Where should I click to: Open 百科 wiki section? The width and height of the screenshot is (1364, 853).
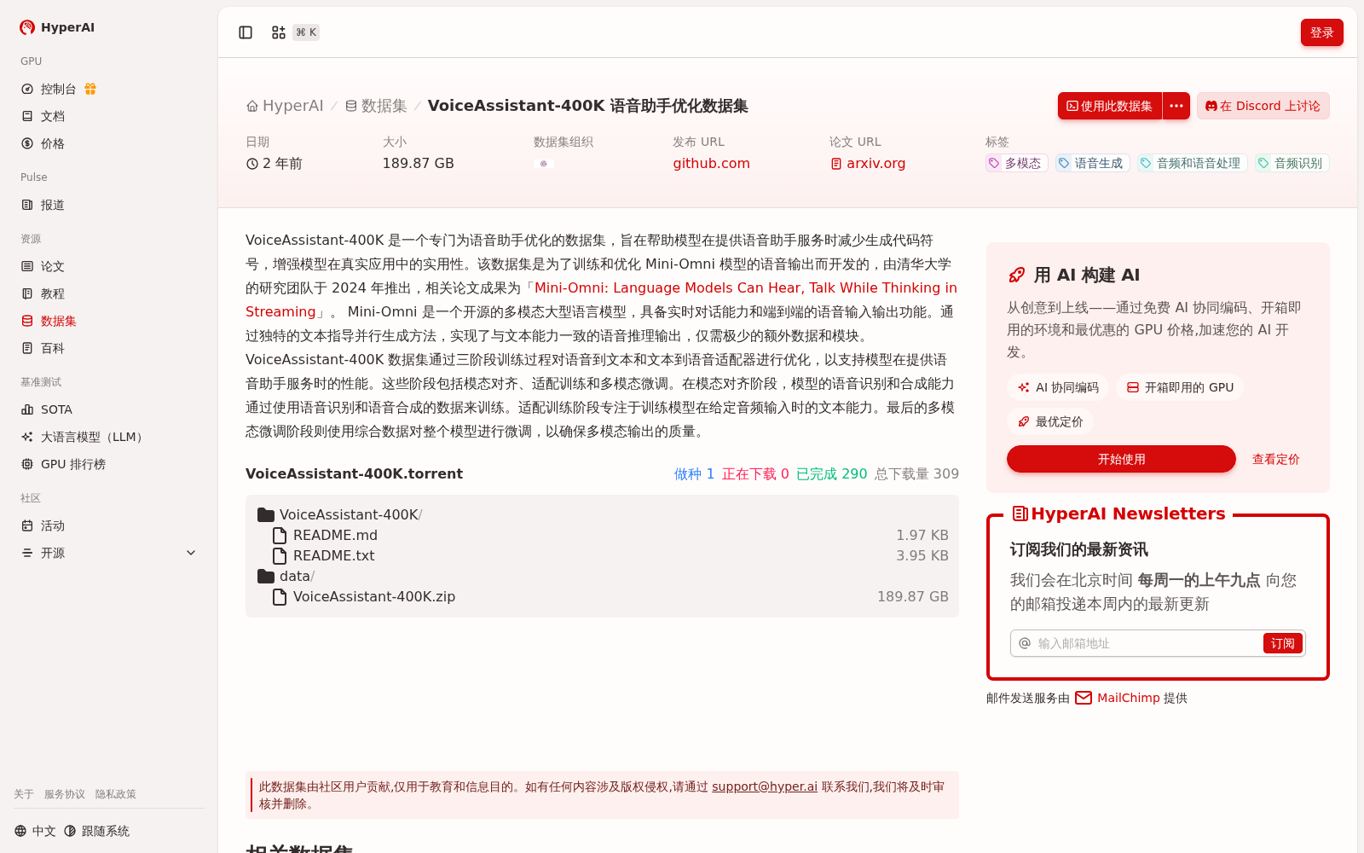[x=53, y=348]
